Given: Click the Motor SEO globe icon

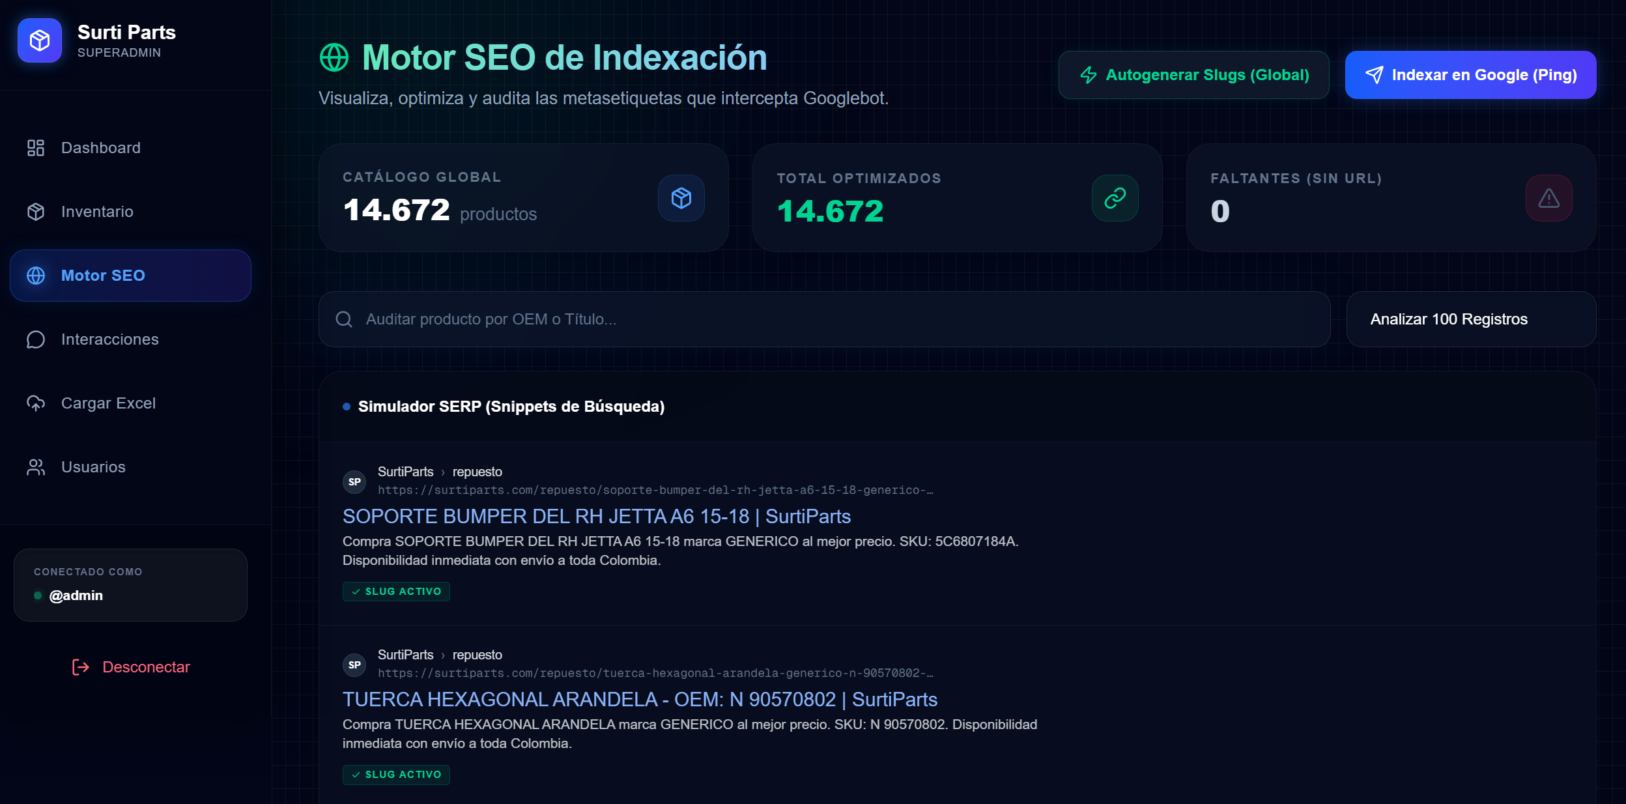Looking at the screenshot, I should click(36, 275).
